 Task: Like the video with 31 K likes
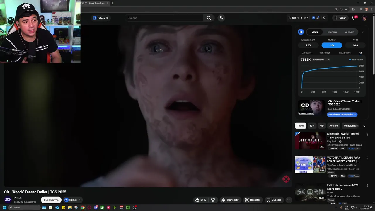(201, 200)
